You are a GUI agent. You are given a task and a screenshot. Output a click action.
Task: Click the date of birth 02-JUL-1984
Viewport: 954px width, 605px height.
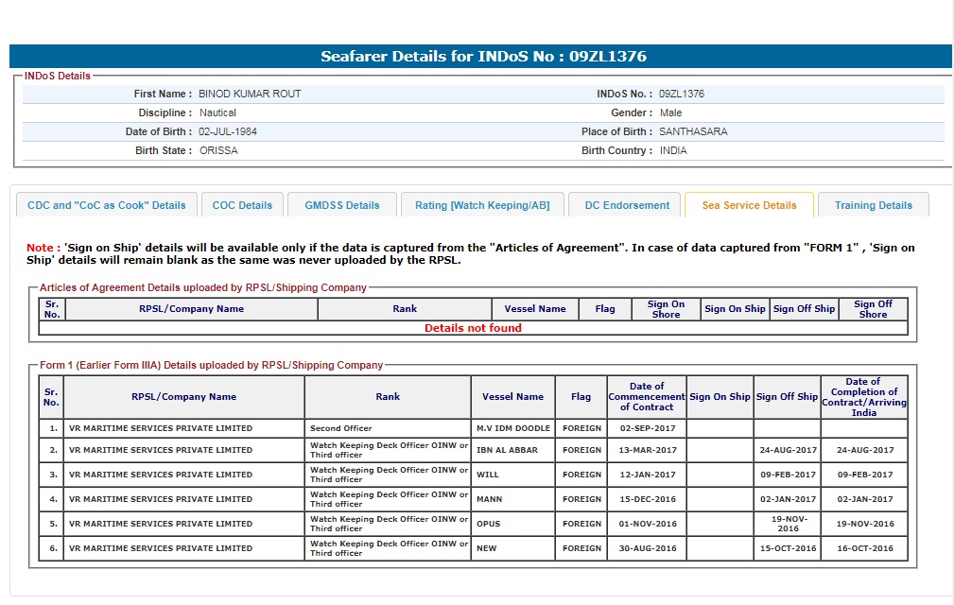tap(228, 131)
